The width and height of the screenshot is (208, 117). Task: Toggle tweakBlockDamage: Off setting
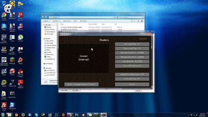pos(132,74)
